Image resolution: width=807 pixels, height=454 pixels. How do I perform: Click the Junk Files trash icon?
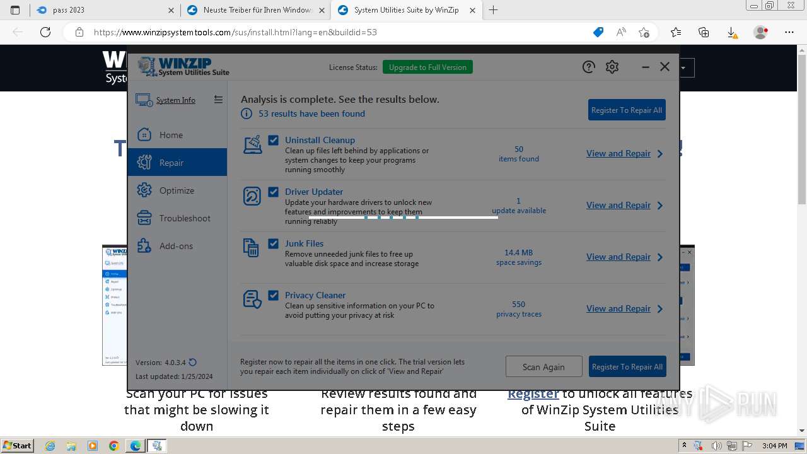coord(251,248)
